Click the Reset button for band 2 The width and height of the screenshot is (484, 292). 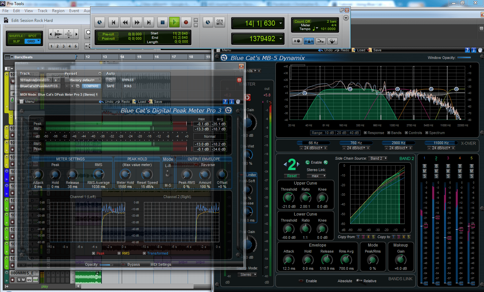[292, 176]
